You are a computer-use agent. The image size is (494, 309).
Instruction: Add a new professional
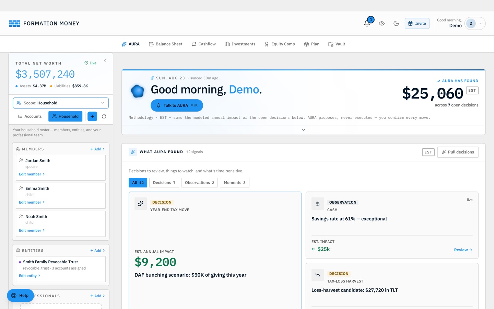click(x=97, y=296)
